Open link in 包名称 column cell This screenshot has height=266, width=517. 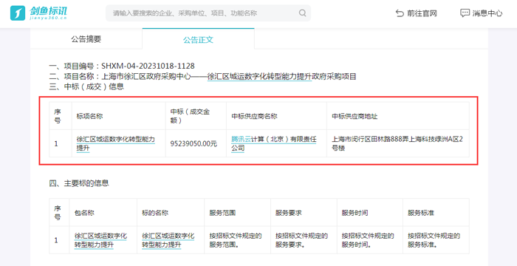tap(100, 240)
